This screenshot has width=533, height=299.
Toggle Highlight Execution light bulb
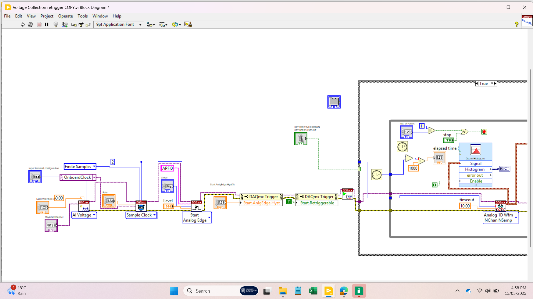pyautogui.click(x=56, y=25)
